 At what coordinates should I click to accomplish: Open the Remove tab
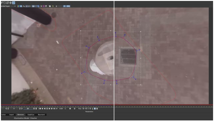pos(20,115)
